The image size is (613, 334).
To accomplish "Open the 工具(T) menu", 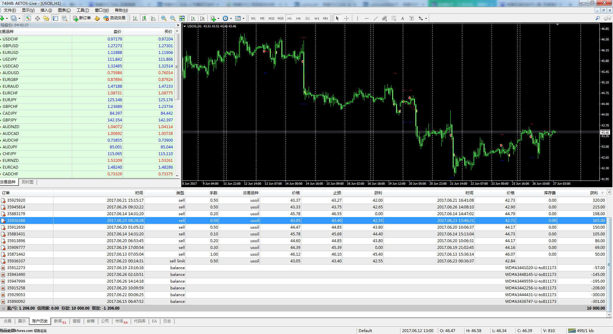I will pyautogui.click(x=83, y=10).
